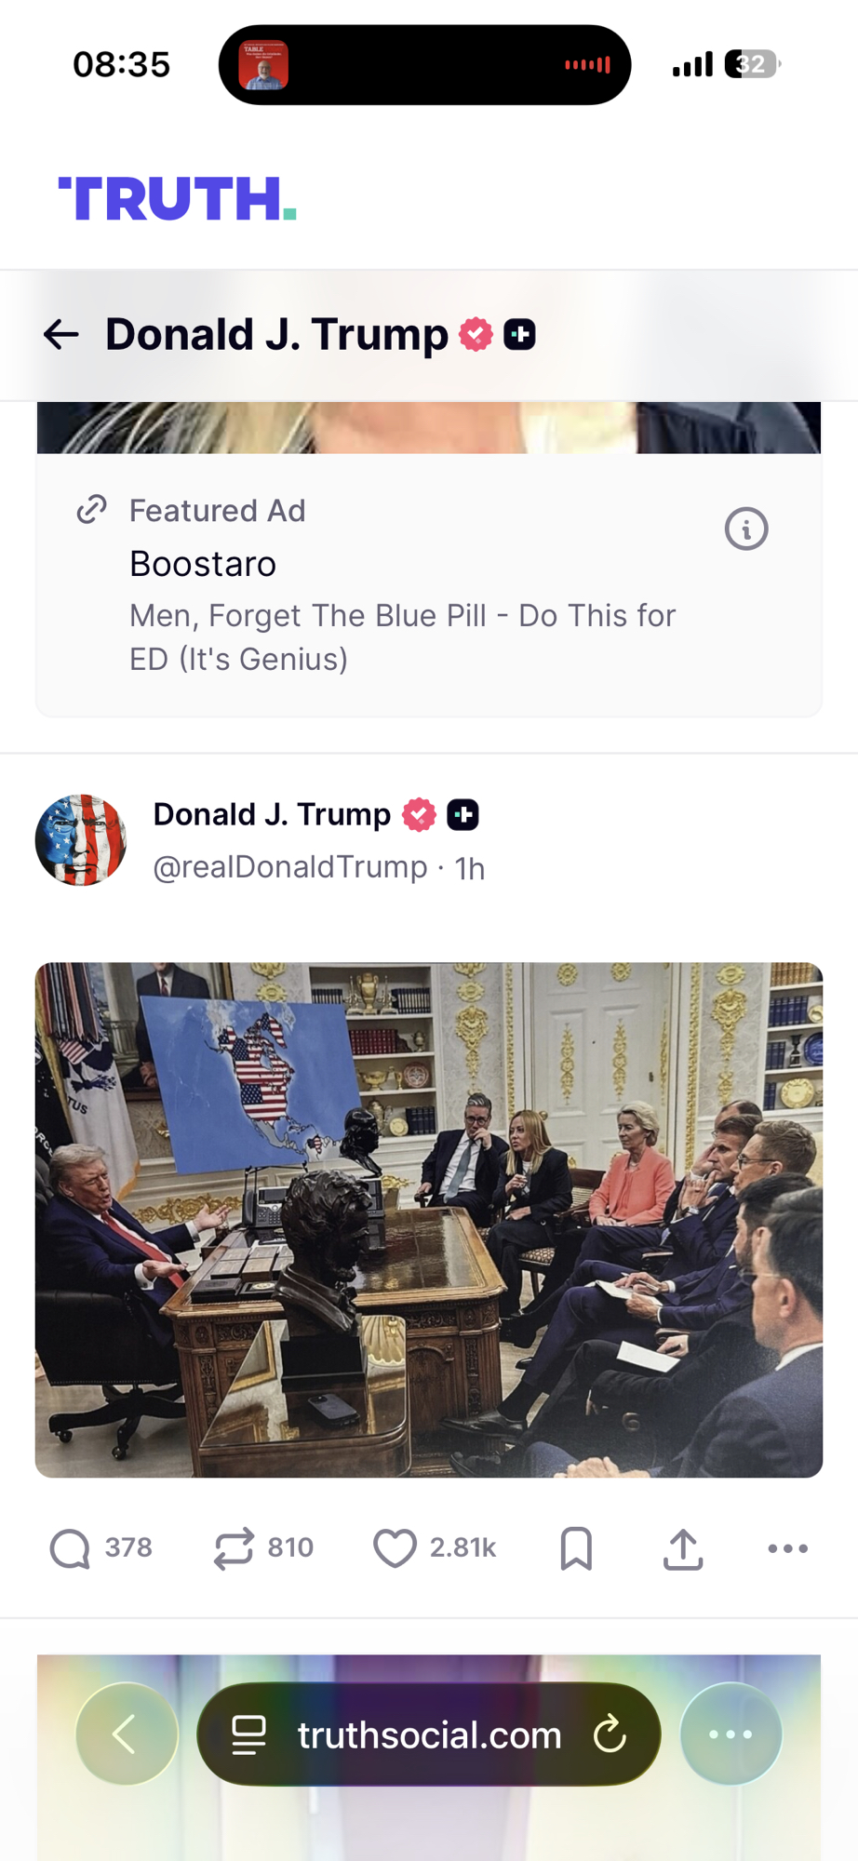Tap the reply comment bubble icon

[x=70, y=1548]
